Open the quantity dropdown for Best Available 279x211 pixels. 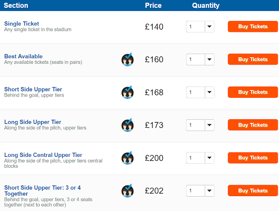click(200, 59)
